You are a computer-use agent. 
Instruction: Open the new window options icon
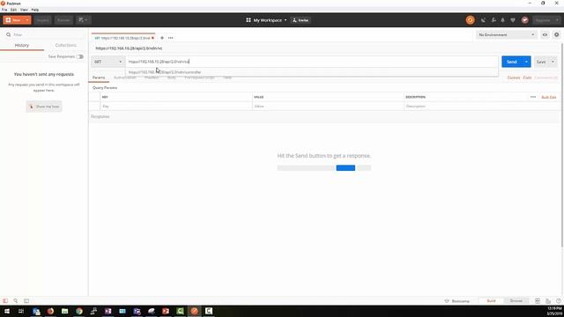tap(83, 20)
